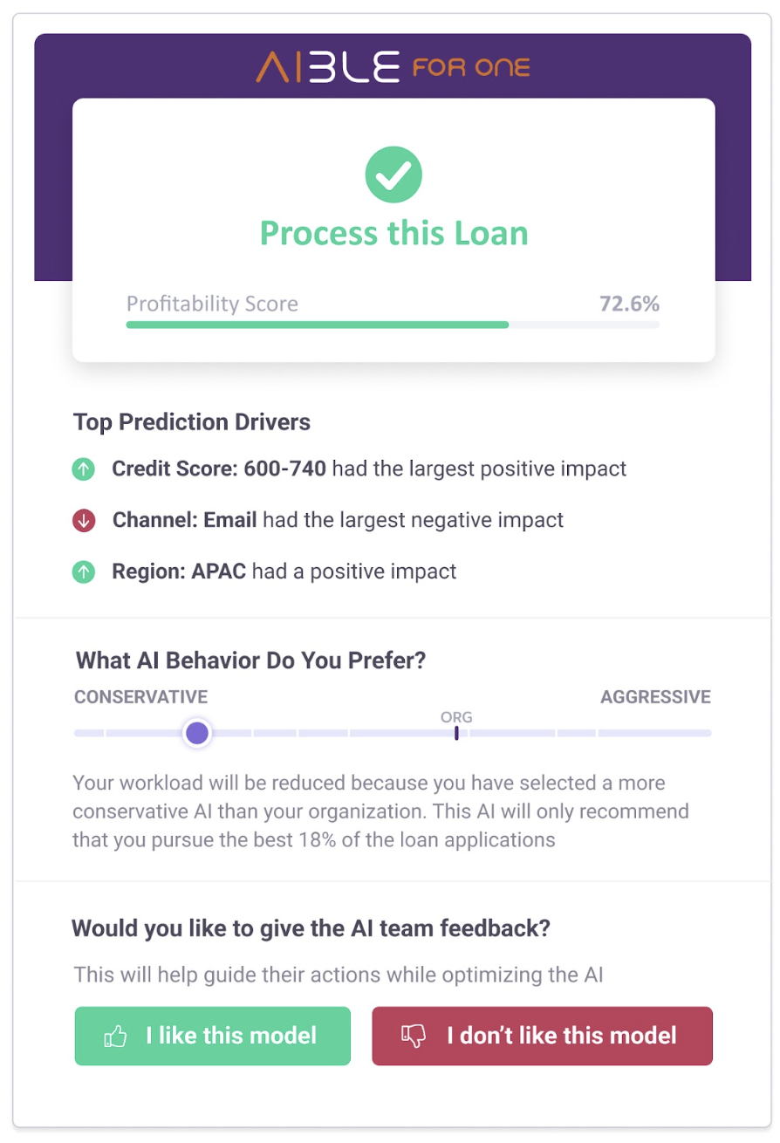This screenshot has width=780, height=1143.
Task: Click the red down arrow beside Channel: Email
Action: [x=83, y=521]
